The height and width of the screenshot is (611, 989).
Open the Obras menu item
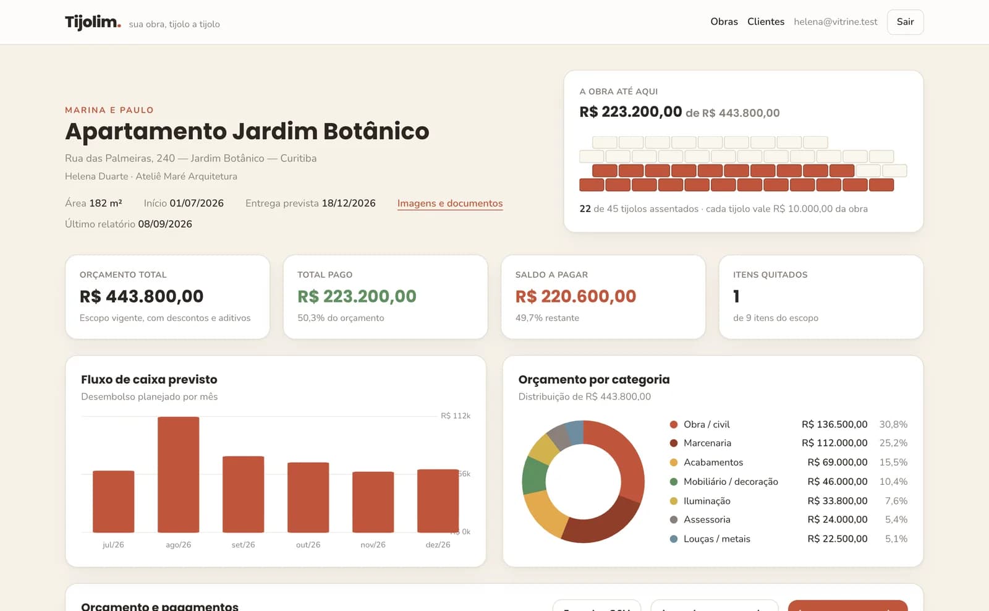click(x=724, y=22)
